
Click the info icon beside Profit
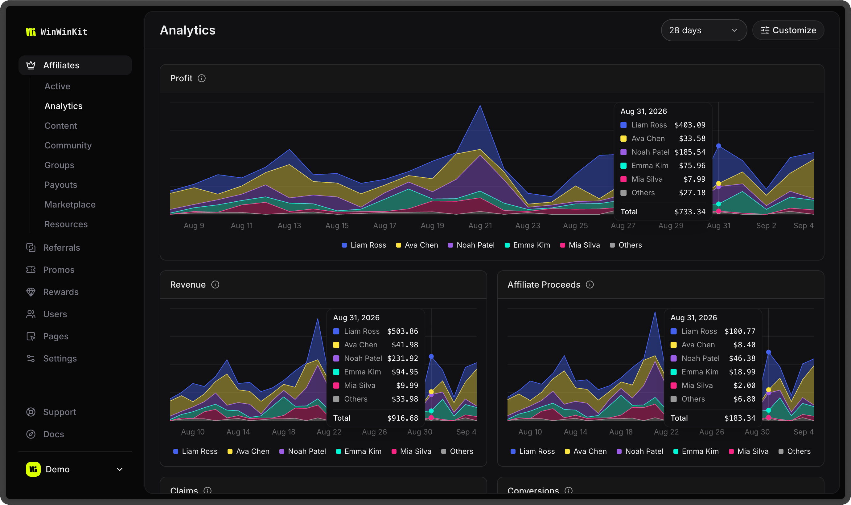click(202, 78)
